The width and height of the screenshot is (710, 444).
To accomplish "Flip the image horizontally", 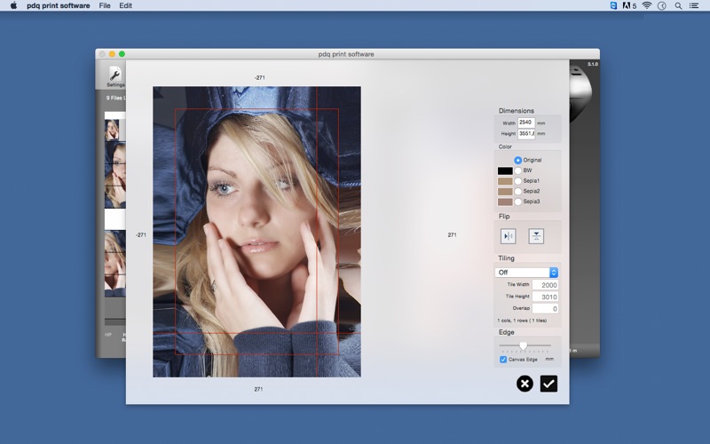I will point(509,236).
